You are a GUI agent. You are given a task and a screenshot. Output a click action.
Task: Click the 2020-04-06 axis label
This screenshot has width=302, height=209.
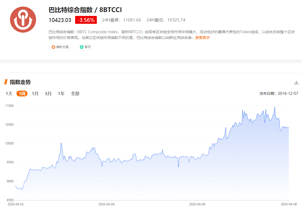(197, 204)
